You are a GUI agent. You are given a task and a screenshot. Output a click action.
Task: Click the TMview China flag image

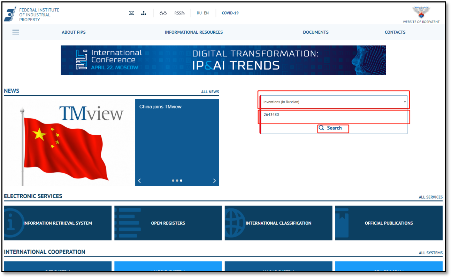pos(69,142)
